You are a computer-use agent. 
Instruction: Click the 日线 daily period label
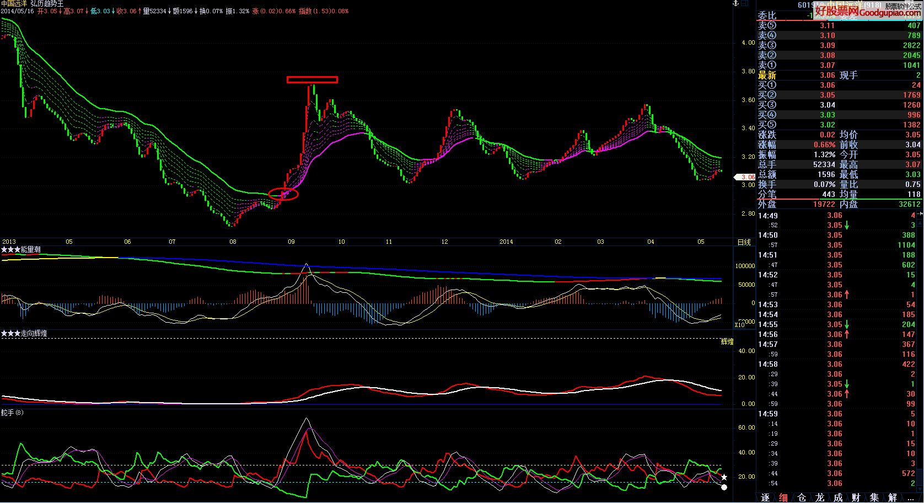pos(744,242)
